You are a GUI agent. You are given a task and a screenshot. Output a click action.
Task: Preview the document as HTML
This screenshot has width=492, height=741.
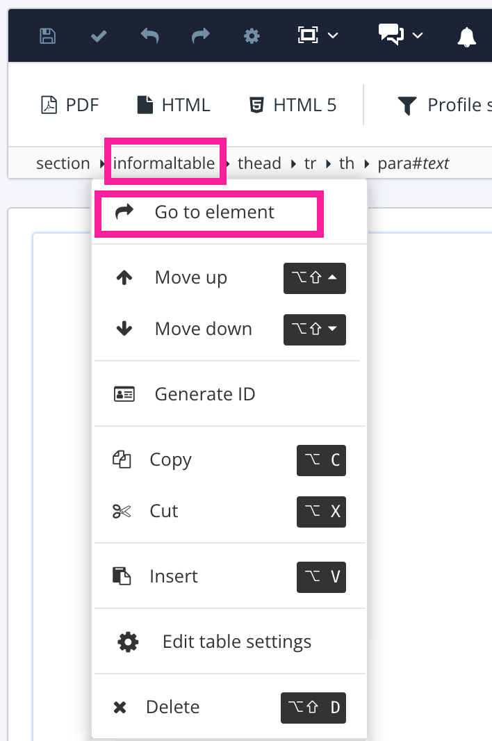click(172, 104)
